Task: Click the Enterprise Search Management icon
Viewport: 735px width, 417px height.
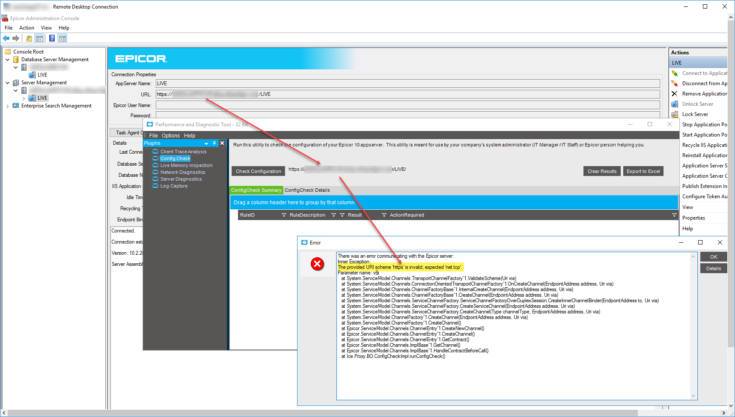Action: pyautogui.click(x=16, y=106)
